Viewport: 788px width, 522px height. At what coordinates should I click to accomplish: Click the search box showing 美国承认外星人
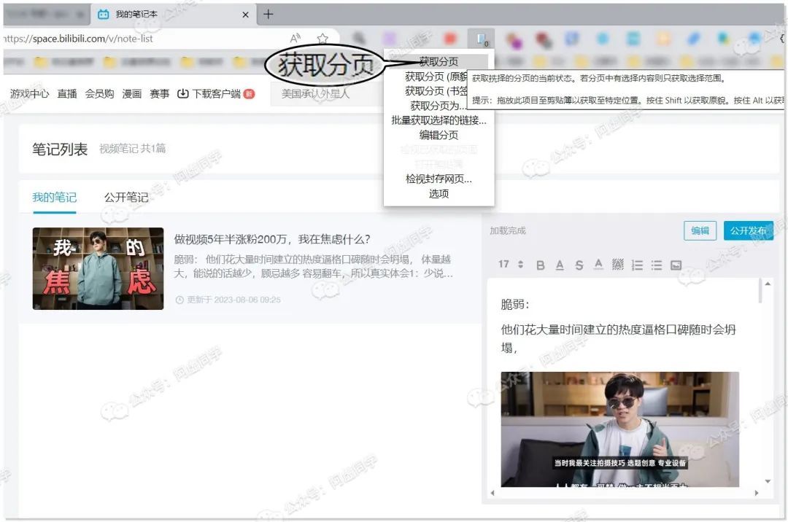click(x=327, y=94)
